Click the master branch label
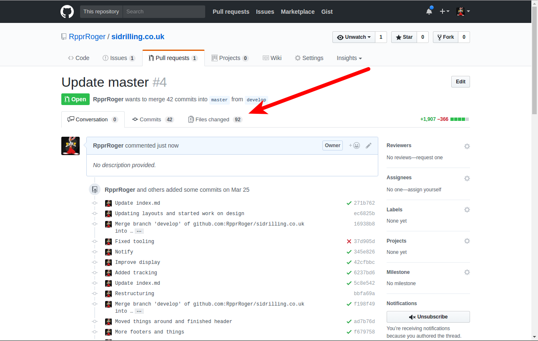This screenshot has height=341, width=538. (x=219, y=100)
